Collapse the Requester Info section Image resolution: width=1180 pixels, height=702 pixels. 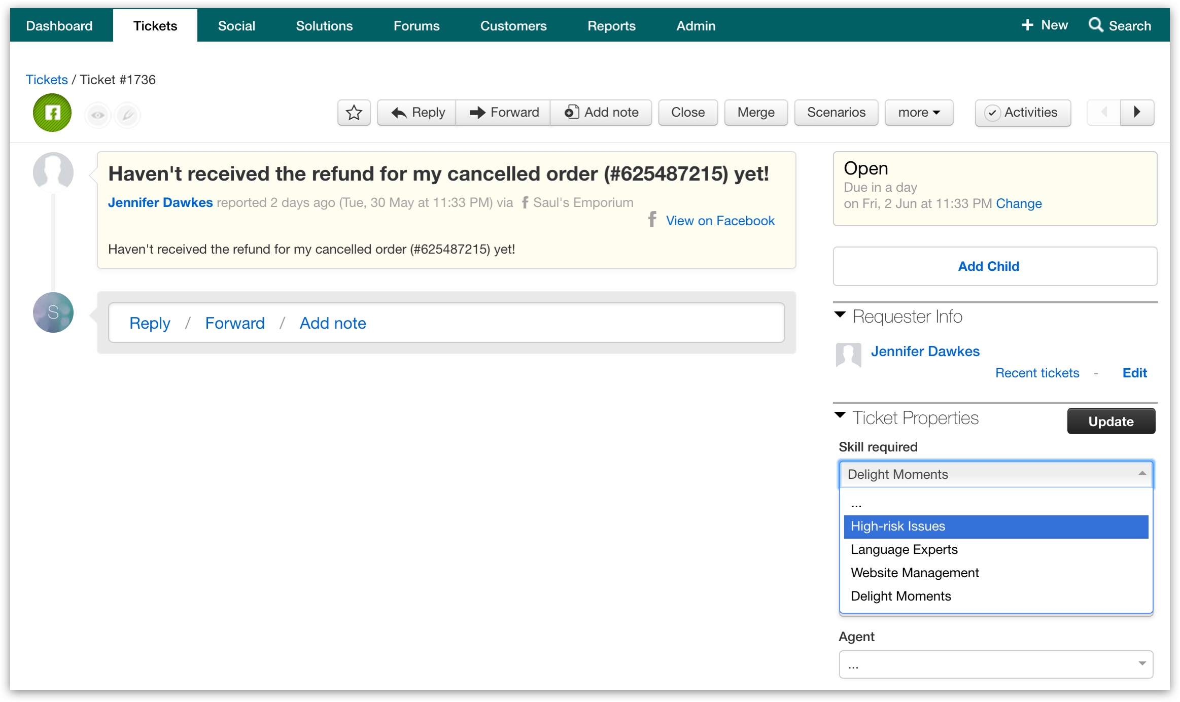click(840, 314)
